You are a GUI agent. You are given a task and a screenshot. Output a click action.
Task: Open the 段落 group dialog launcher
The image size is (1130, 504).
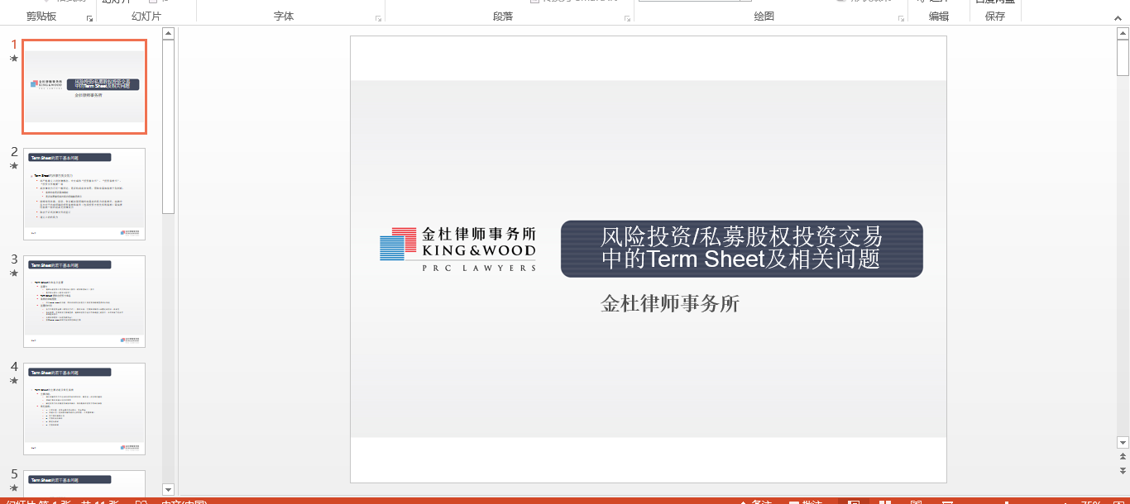(x=628, y=17)
